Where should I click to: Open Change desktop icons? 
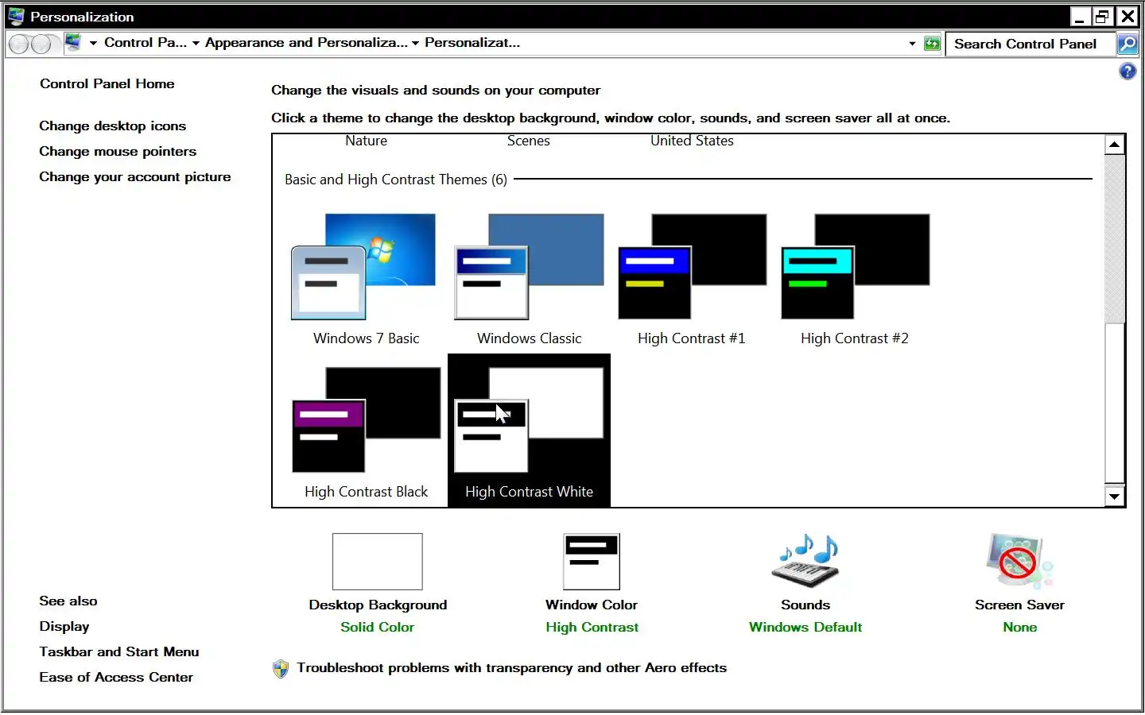coord(113,126)
